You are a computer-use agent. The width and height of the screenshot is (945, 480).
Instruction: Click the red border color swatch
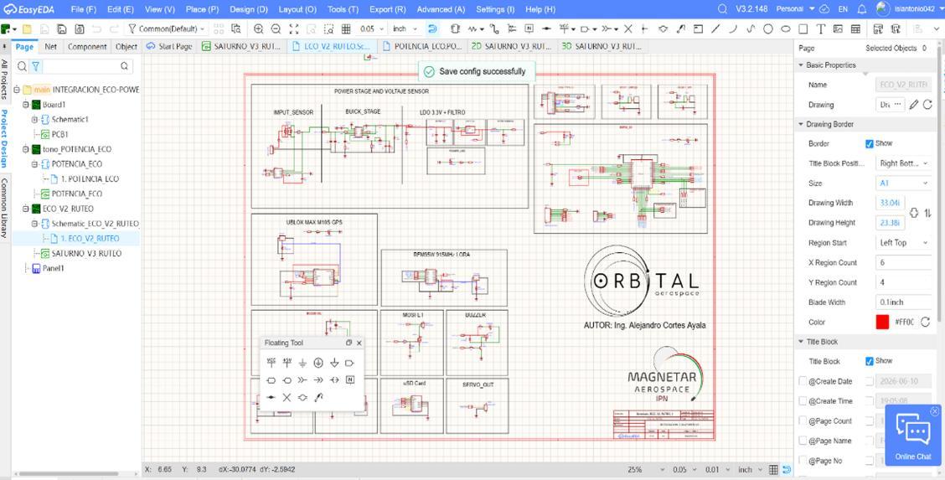point(882,323)
